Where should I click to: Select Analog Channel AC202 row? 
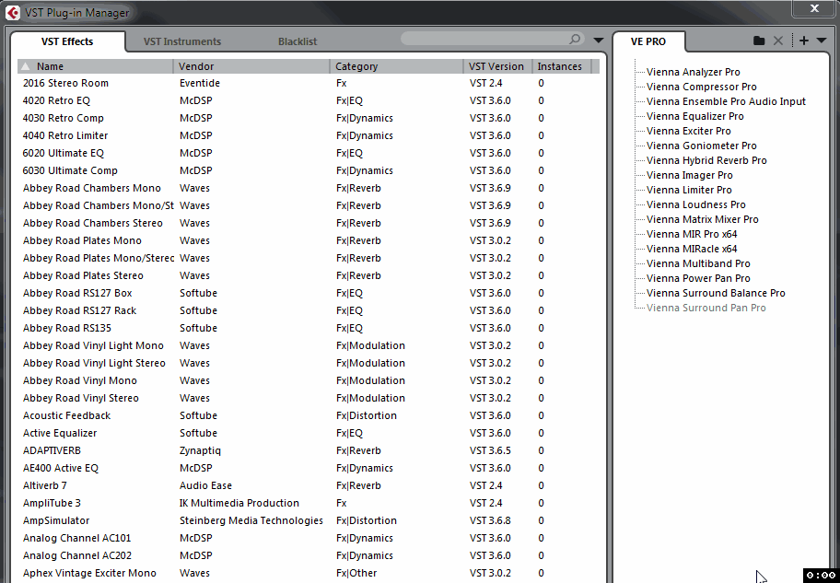click(308, 555)
